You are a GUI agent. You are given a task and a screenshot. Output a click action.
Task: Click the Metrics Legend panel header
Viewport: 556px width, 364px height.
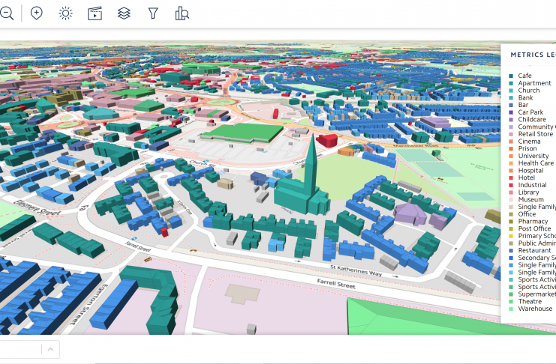coord(532,55)
